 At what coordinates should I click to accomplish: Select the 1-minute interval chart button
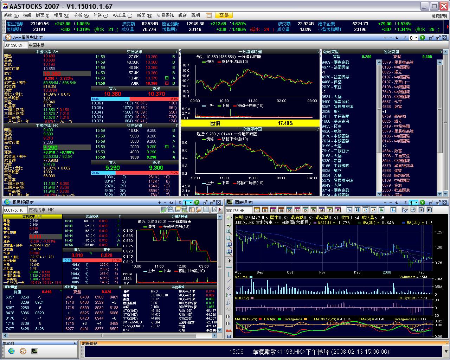(257, 210)
